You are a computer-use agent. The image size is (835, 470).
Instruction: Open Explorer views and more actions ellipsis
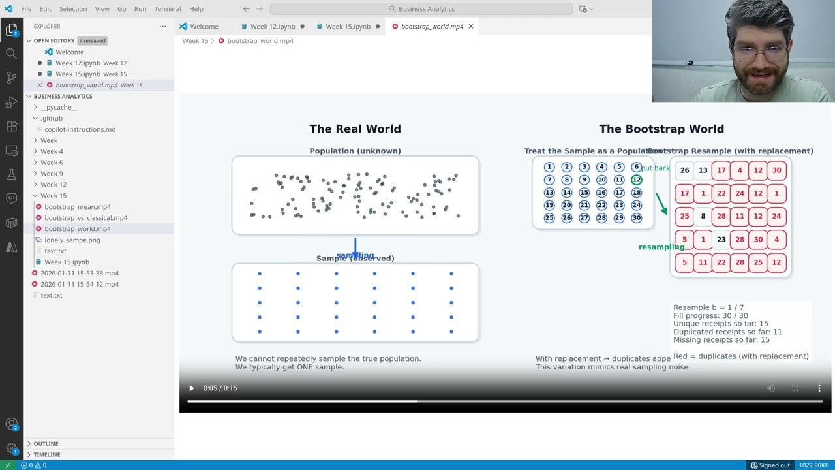pos(162,26)
